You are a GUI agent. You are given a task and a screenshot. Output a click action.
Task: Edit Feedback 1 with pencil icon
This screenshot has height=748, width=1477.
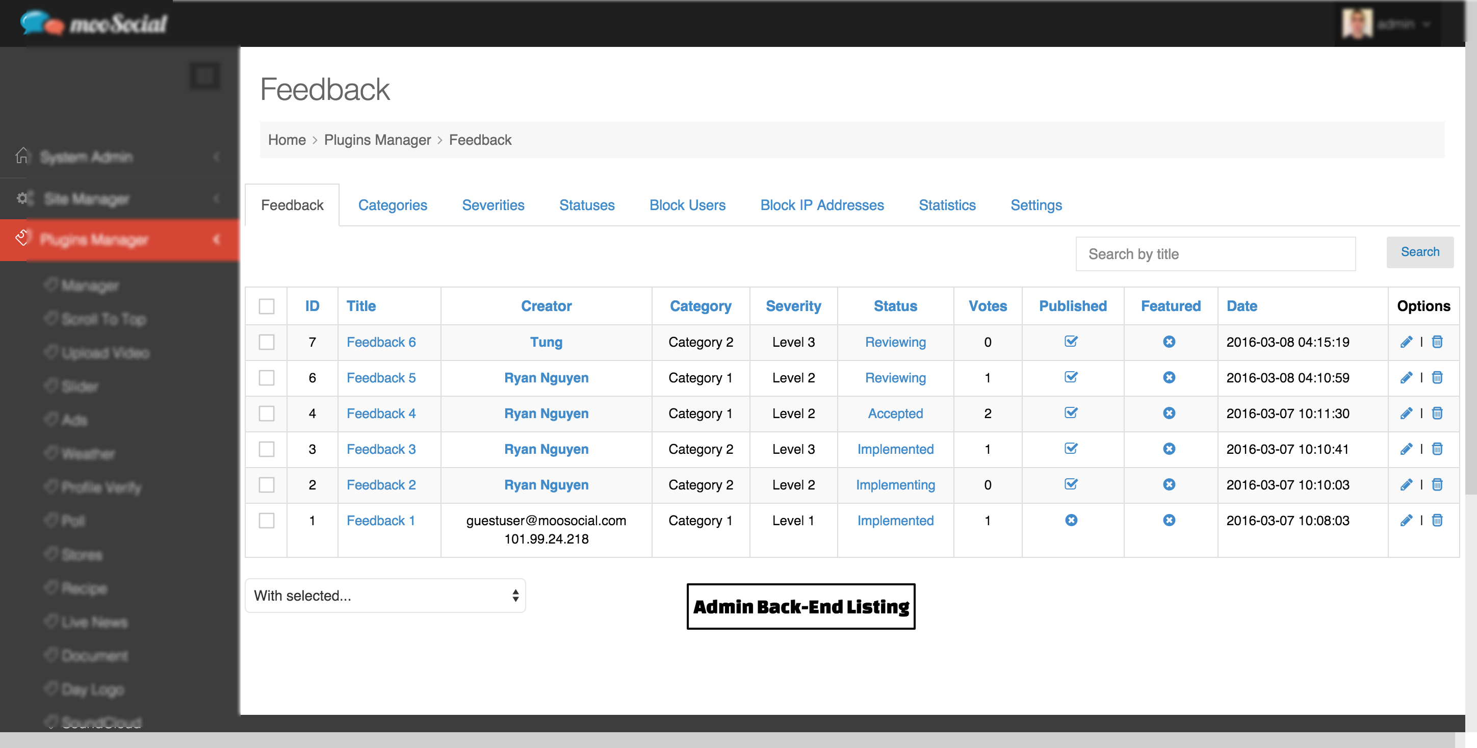click(1406, 520)
